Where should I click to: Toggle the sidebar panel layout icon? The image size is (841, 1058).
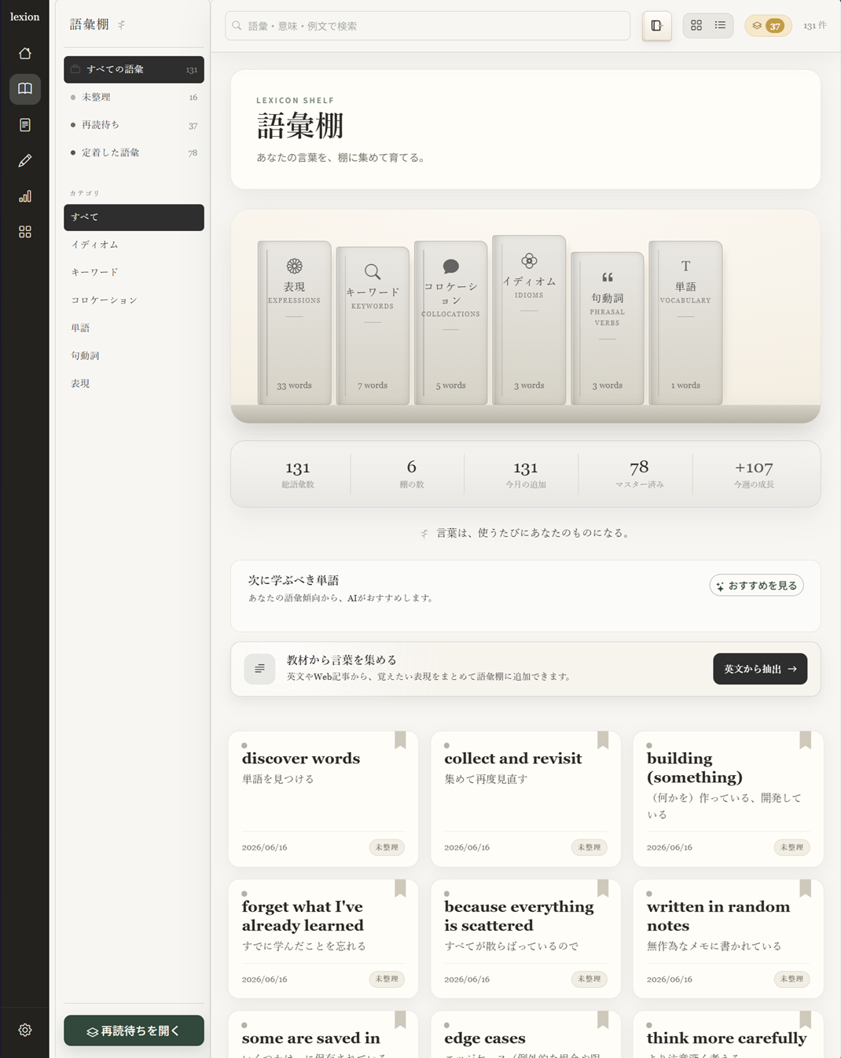(x=656, y=26)
